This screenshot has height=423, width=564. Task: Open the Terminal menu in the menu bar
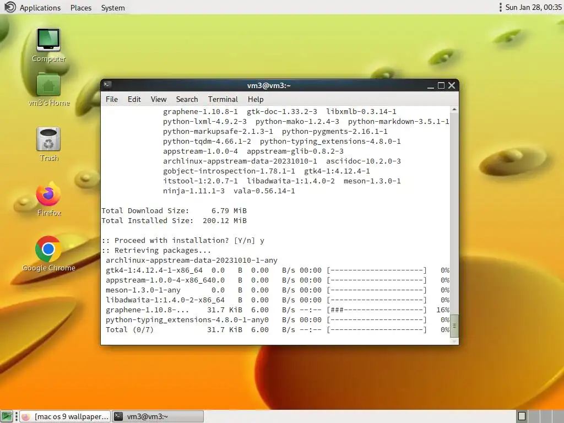pos(223,99)
